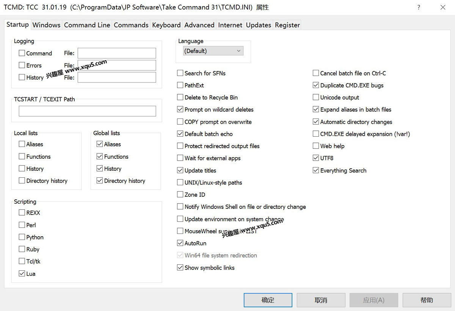
Task: Click the title bar question mark icon
Action: point(419,7)
